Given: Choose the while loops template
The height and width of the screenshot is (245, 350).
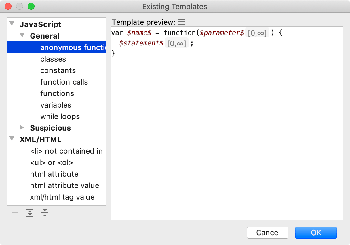Looking at the screenshot, I should [x=60, y=116].
